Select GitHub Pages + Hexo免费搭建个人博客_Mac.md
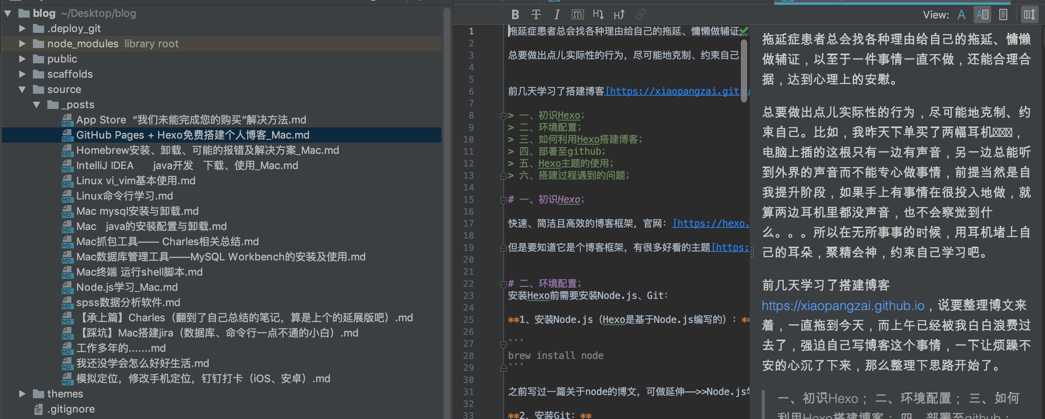This screenshot has width=1045, height=419. pyautogui.click(x=193, y=135)
